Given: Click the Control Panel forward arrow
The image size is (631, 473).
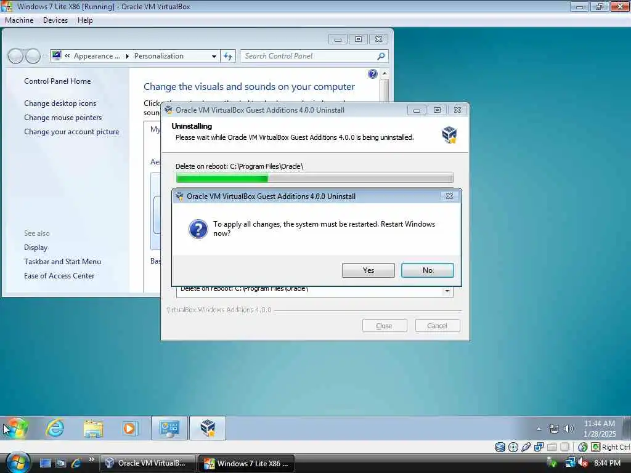Looking at the screenshot, I should [x=33, y=56].
